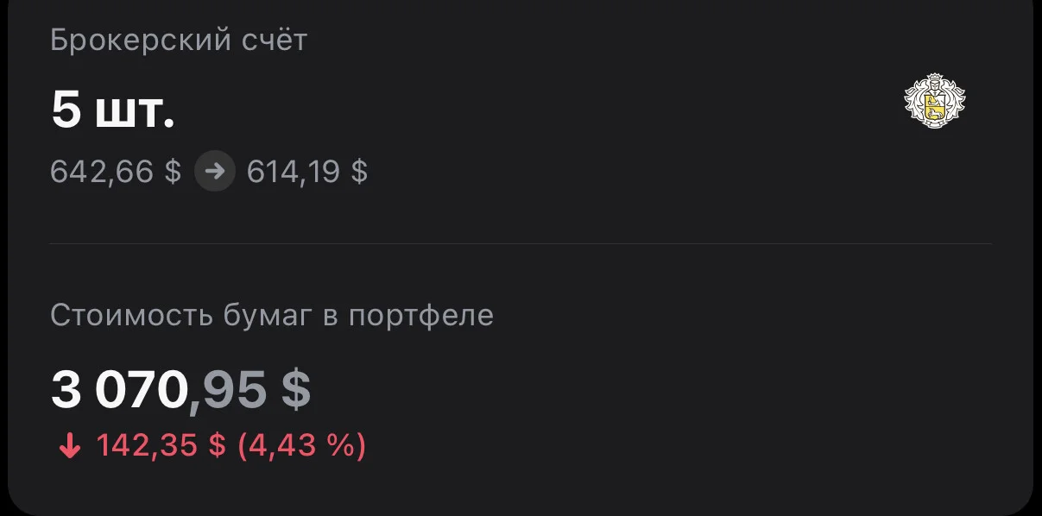The width and height of the screenshot is (1042, 516).
Task: Tap the 5 шт. quantity text
Action: point(113,110)
